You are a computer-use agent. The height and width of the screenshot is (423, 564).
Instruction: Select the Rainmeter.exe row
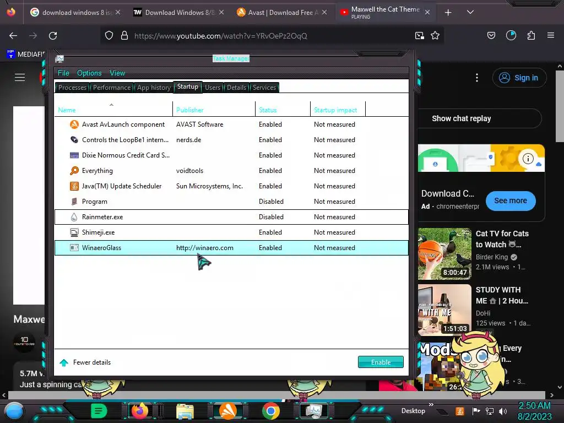232,217
